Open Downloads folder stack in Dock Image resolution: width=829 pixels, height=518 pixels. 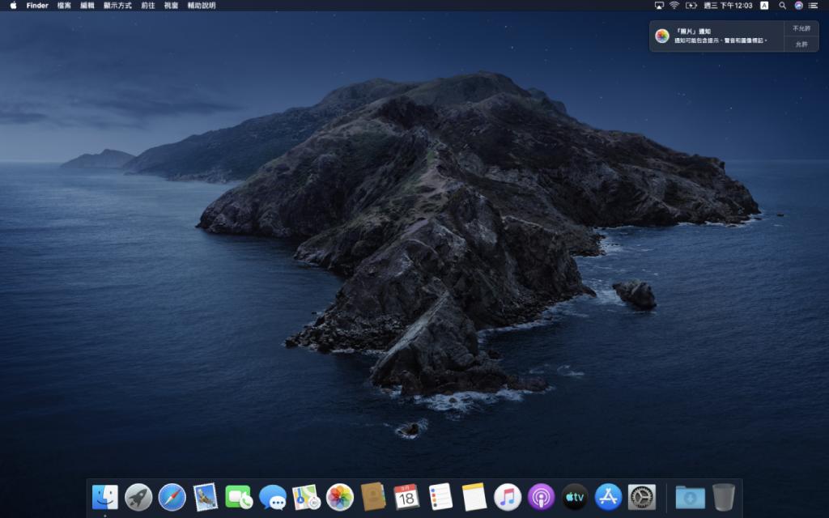click(x=690, y=498)
